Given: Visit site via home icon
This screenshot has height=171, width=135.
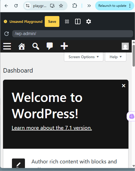Looking at the screenshot, I should click(22, 46).
